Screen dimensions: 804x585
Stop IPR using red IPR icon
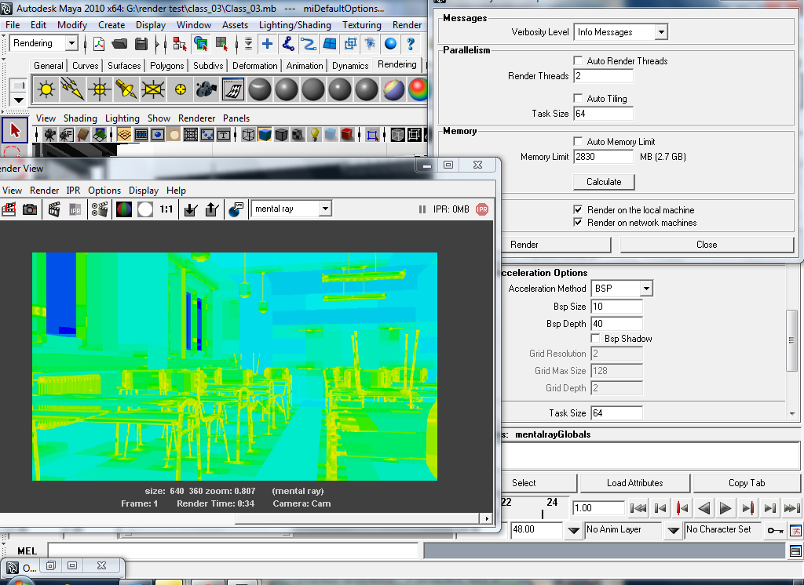[482, 209]
